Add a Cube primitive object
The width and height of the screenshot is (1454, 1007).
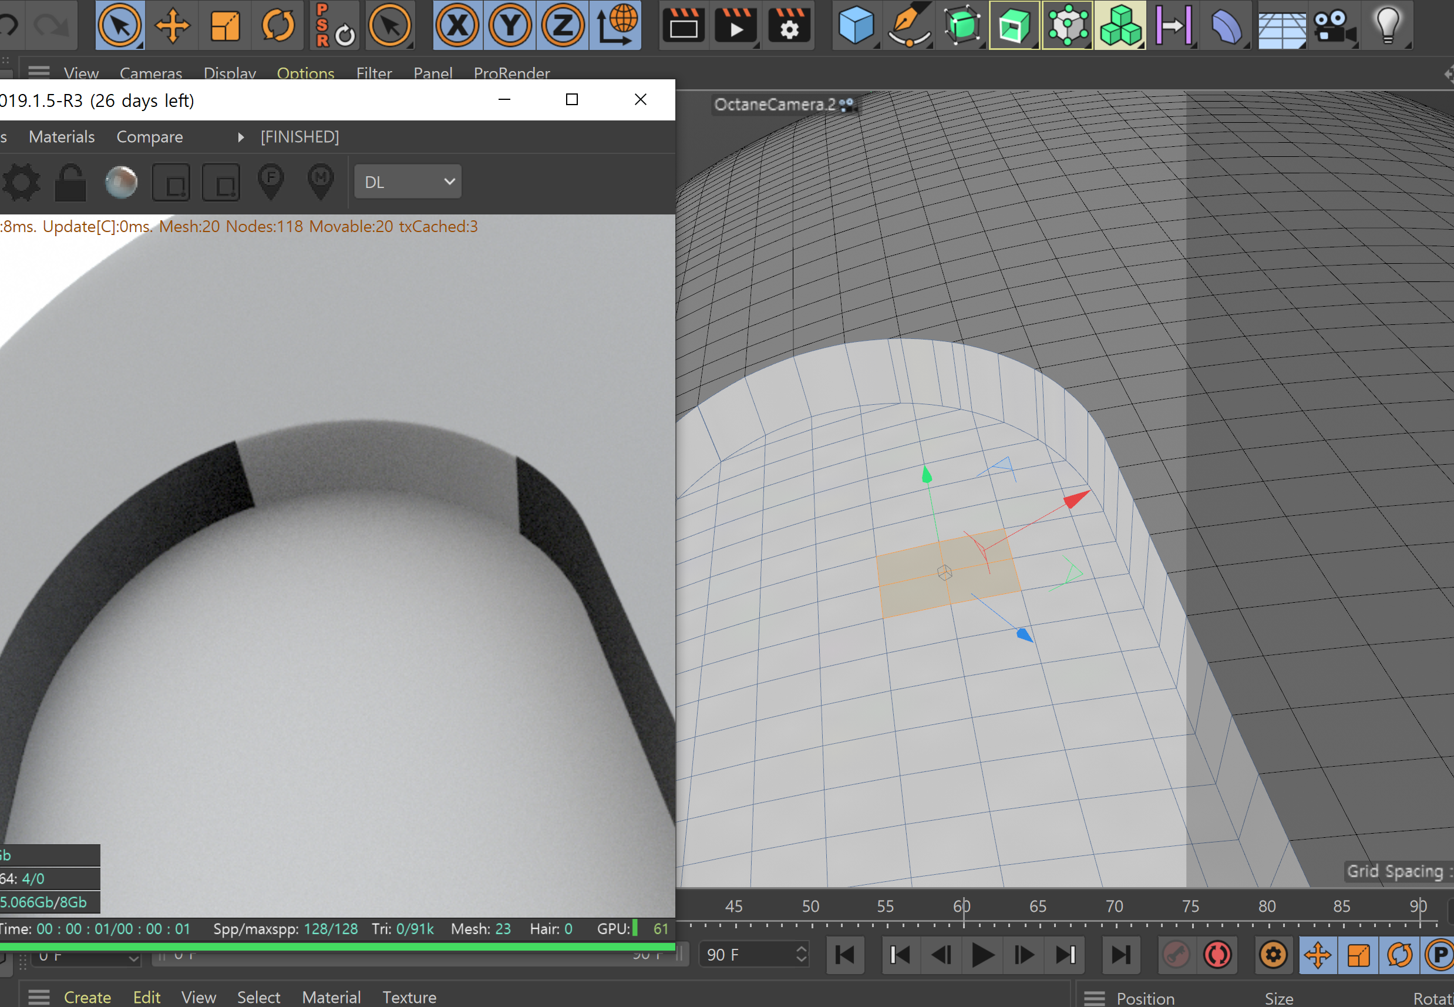(856, 25)
